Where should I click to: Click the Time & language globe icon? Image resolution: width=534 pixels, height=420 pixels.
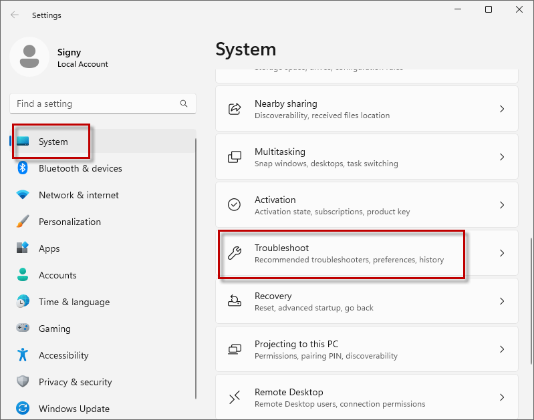point(23,302)
